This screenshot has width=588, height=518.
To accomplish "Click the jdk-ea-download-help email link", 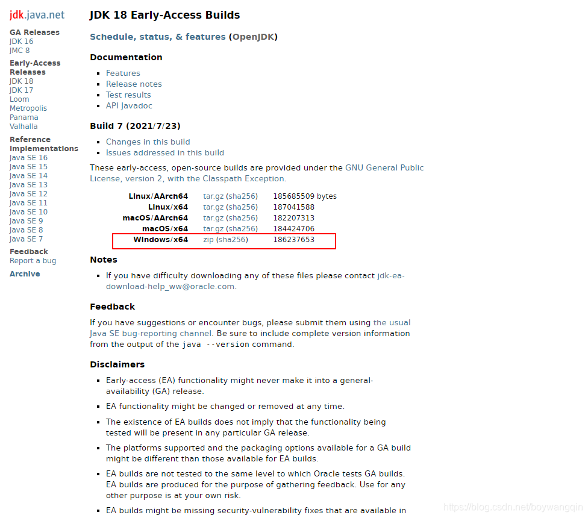I will coord(255,281).
